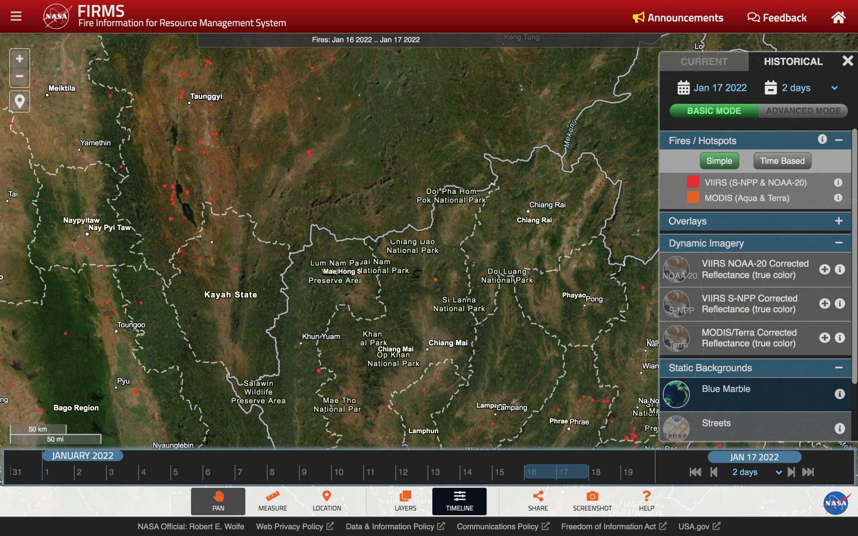This screenshot has height=536, width=858.
Task: Zoom out of the map
Action: pyautogui.click(x=19, y=77)
